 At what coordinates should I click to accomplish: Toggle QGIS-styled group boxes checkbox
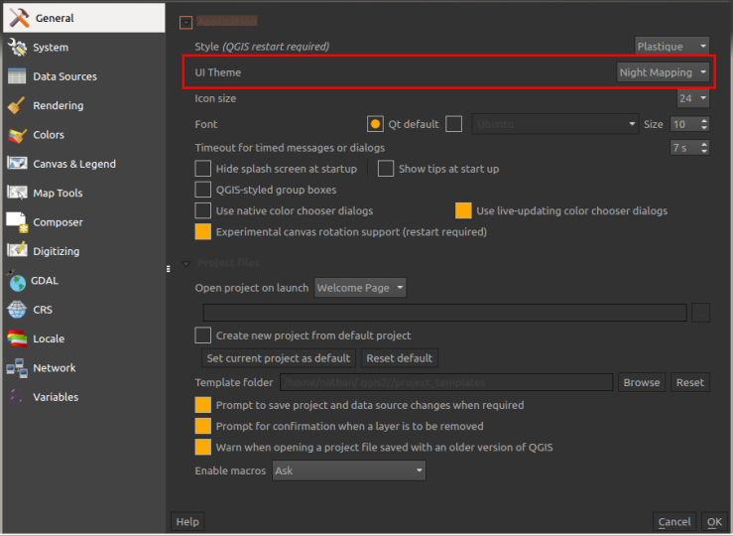tap(203, 190)
